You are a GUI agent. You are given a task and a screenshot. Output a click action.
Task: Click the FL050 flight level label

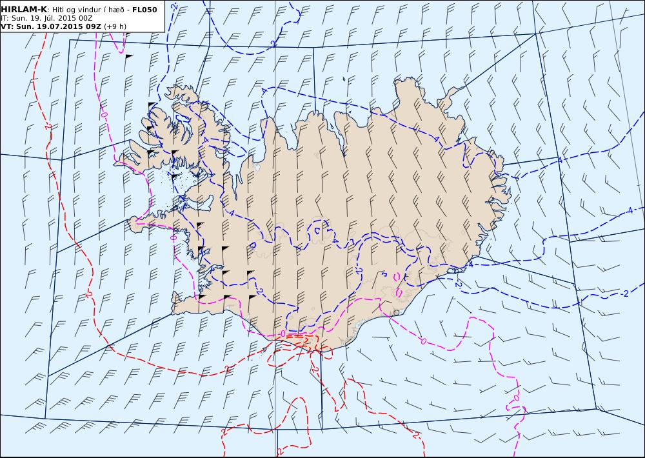pos(144,10)
